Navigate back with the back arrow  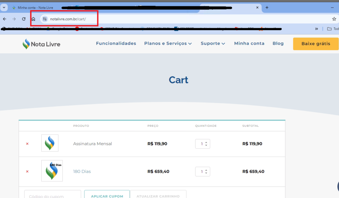click(x=5, y=19)
